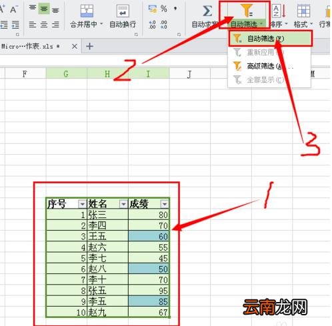This screenshot has height=326, width=332.
Task: Select the highlighted score cell 85
Action: (x=149, y=301)
